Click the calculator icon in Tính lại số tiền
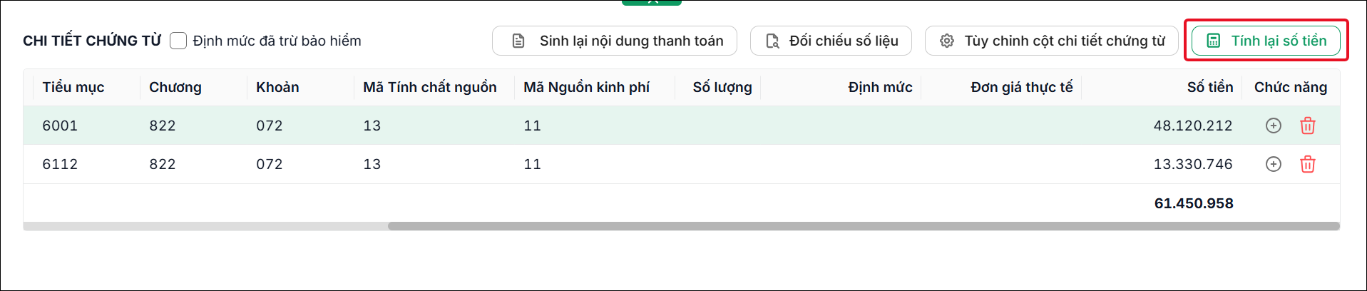The image size is (1367, 291). click(x=1213, y=41)
